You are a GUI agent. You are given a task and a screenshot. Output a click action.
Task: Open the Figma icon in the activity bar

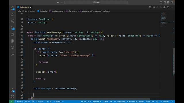point(12,41)
